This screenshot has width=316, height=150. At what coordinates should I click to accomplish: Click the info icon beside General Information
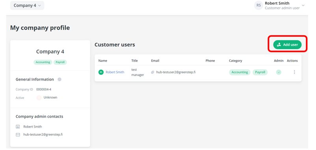(x=59, y=80)
